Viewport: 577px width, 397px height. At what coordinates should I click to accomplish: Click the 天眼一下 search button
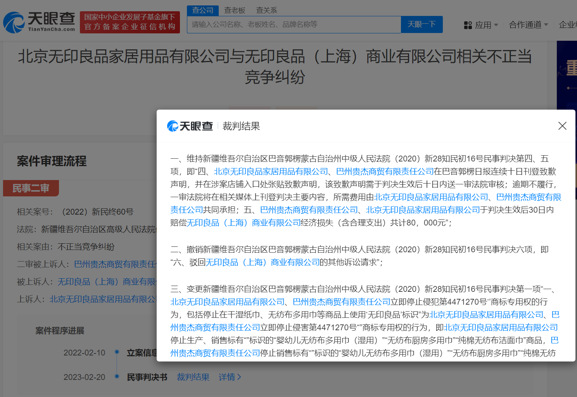click(422, 24)
